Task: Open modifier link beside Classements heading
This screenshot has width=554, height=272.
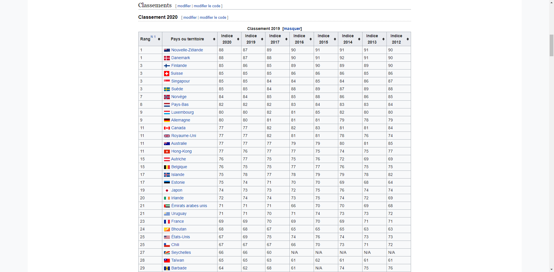Action: pyautogui.click(x=184, y=6)
